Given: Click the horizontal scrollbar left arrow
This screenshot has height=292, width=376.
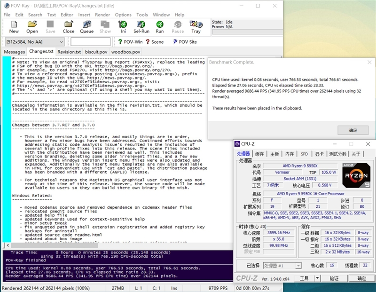Looking at the screenshot, I should (8, 245).
